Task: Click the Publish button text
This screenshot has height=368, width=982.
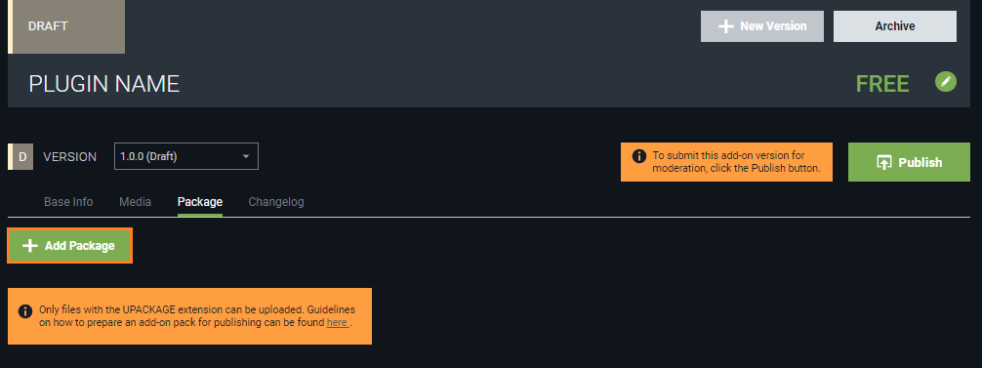Action: 920,162
